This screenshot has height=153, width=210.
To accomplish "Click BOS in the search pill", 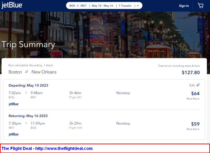I will 72,6.
